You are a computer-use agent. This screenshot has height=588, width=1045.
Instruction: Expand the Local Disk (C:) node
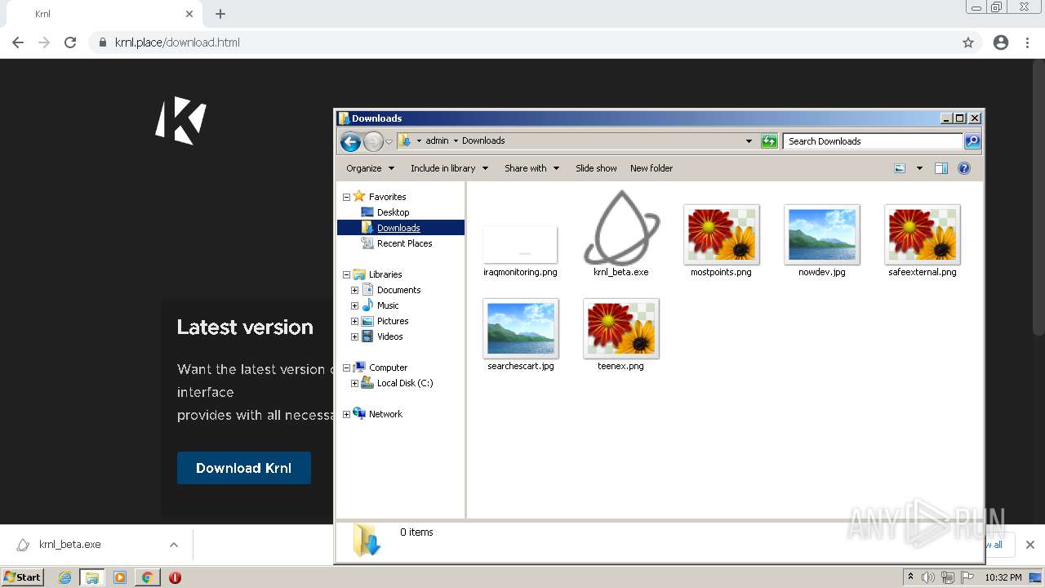pyautogui.click(x=354, y=383)
